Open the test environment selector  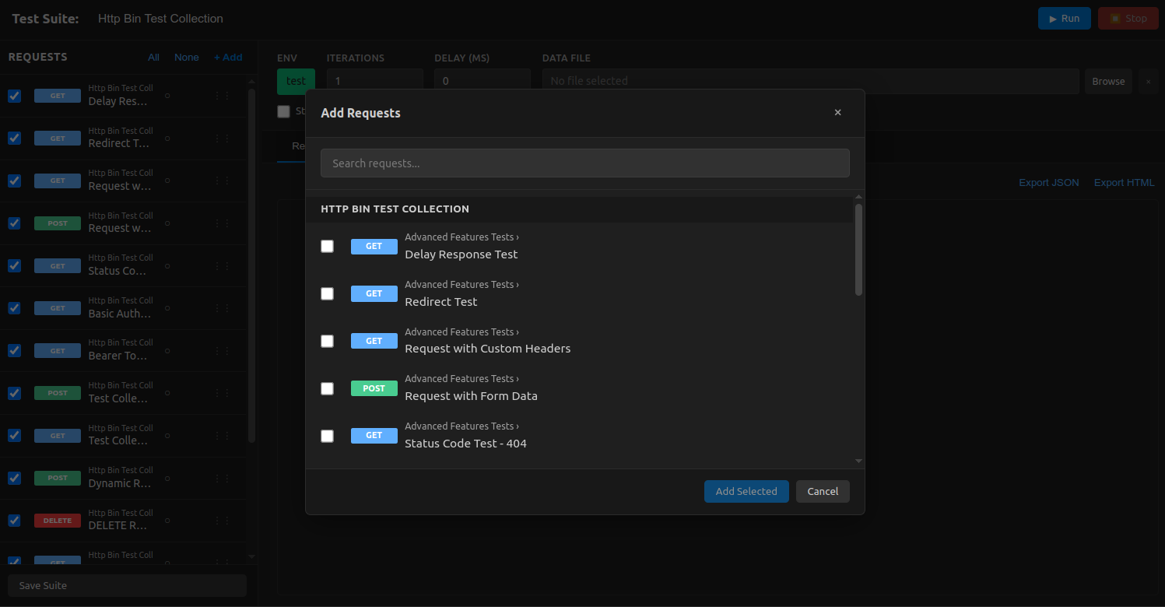pyautogui.click(x=296, y=81)
